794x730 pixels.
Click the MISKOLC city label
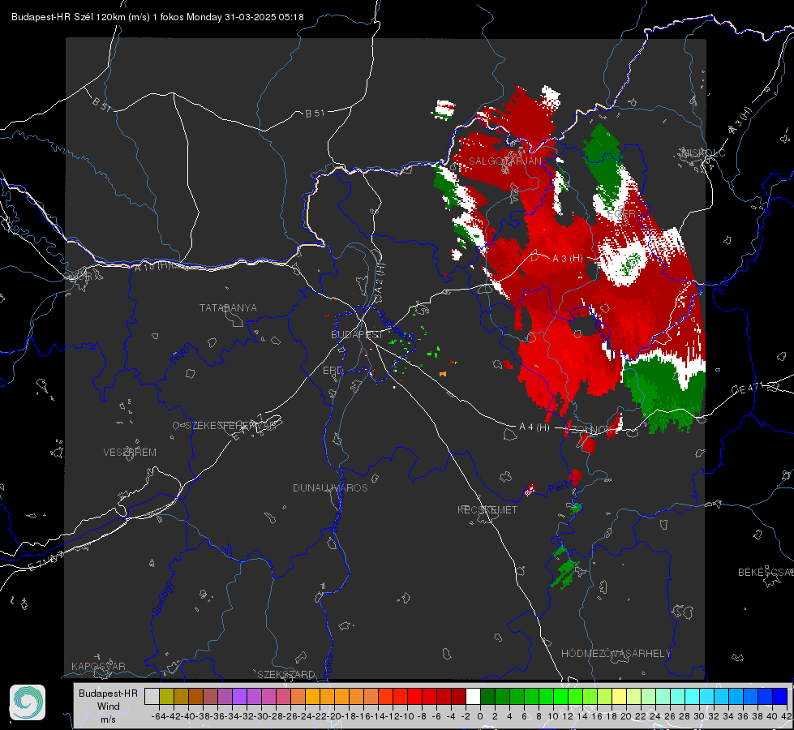click(x=703, y=152)
